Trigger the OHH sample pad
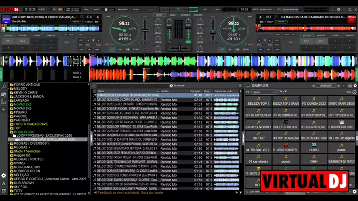The image size is (358, 201). click(x=314, y=159)
